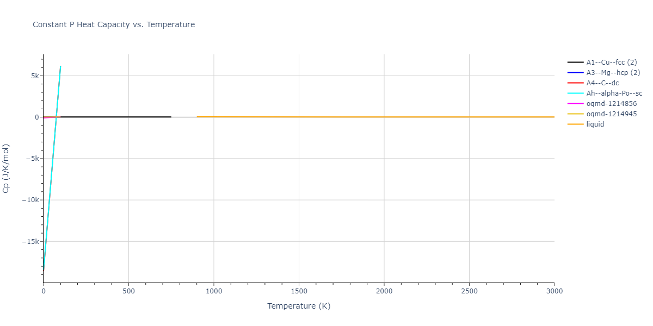Toggle the A4--C--dc legend label

click(602, 83)
